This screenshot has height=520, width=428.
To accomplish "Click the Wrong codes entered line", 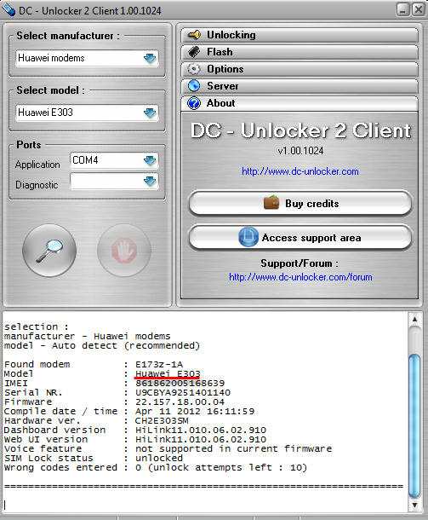I will click(156, 468).
